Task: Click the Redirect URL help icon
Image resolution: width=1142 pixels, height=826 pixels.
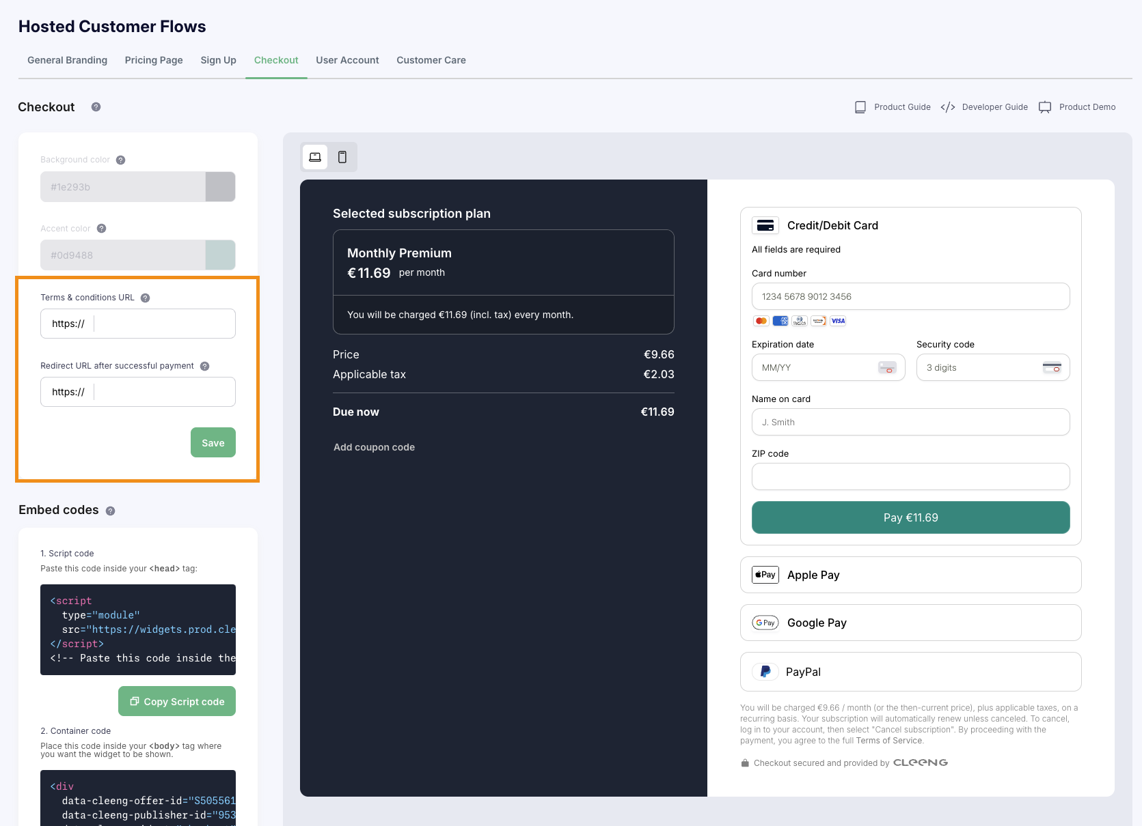Action: 205,367
